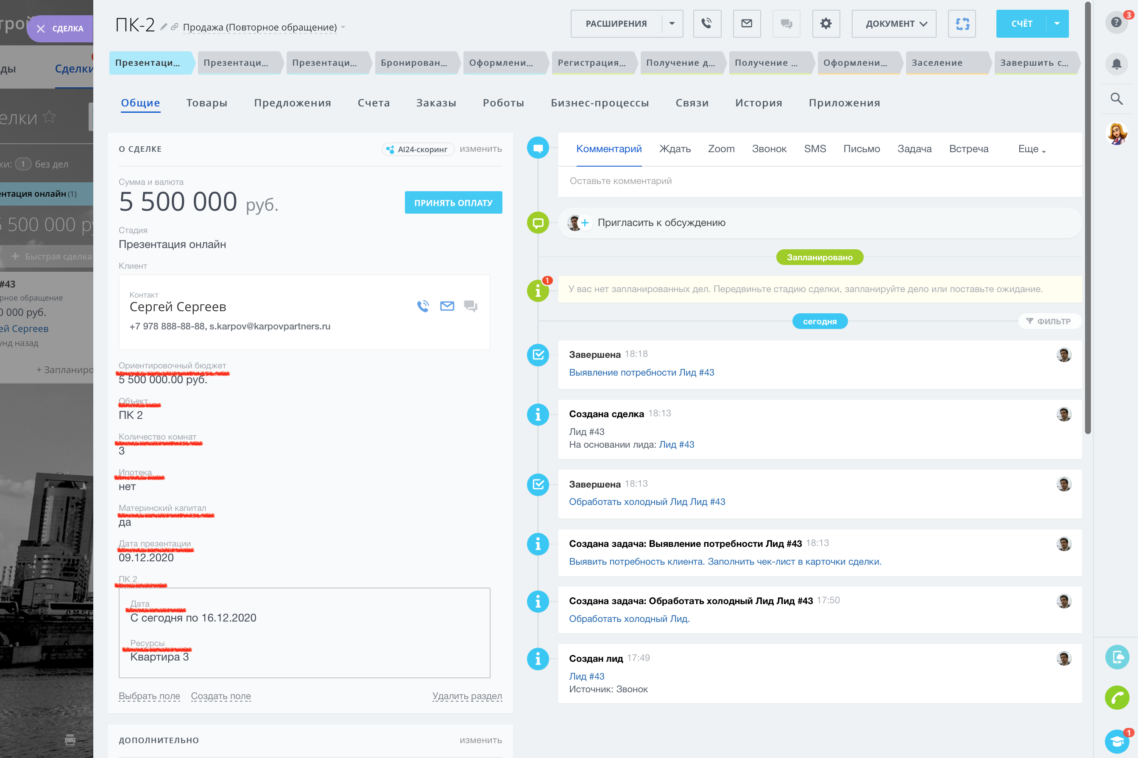
Task: Expand the Расширения dropdown arrow
Action: [x=672, y=24]
